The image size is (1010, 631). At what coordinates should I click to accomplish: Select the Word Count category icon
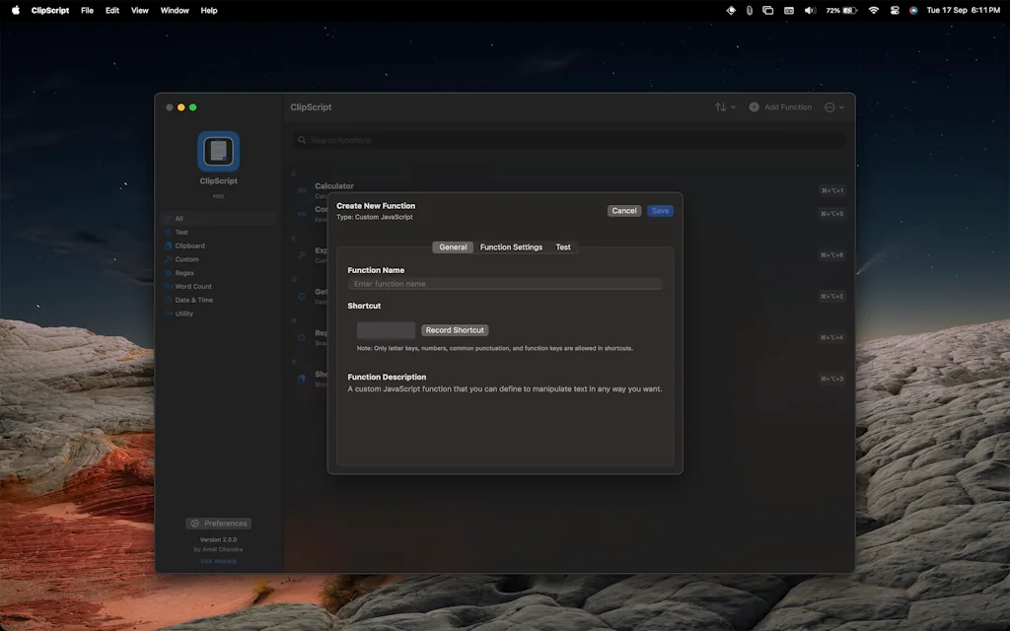pyautogui.click(x=169, y=286)
